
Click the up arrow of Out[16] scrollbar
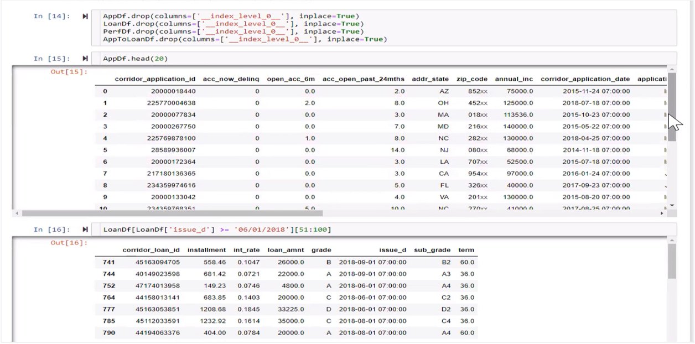[x=672, y=241]
